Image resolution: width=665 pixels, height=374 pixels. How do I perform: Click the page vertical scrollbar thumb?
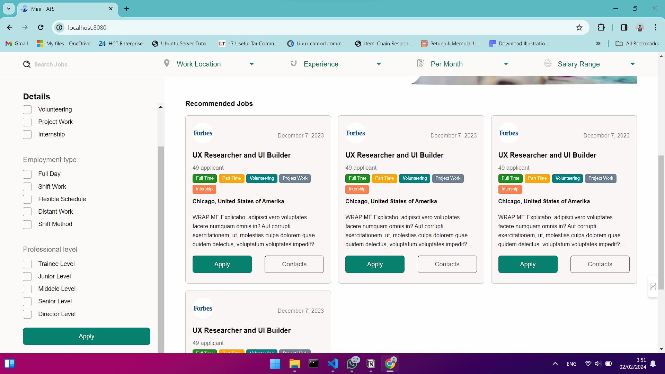click(661, 222)
